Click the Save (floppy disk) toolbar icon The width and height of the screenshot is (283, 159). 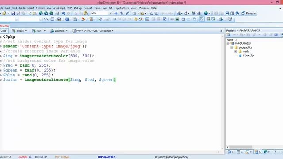point(13,13)
